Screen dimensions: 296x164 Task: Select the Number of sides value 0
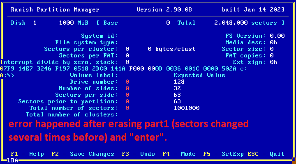coord(127,89)
